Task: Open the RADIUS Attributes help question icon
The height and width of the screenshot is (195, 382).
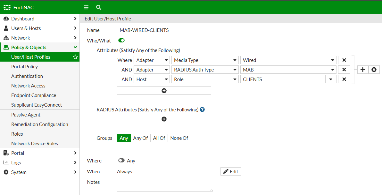Action: pos(202,109)
